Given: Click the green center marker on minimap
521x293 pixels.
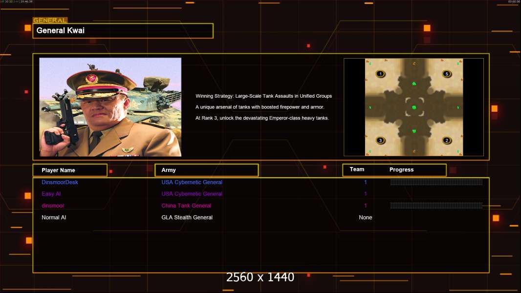Looking at the screenshot, I should 414,107.
